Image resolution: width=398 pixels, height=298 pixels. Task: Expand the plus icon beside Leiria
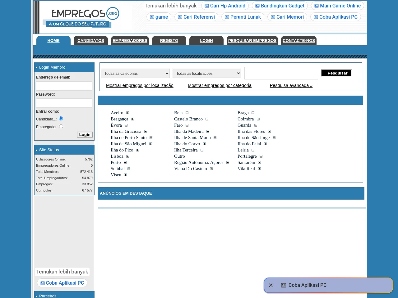click(x=253, y=150)
